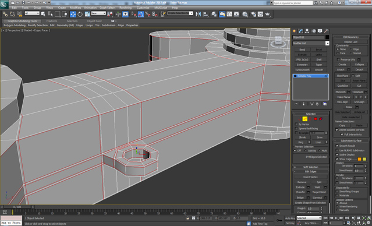Image resolution: width=372 pixels, height=226 pixels.
Task: Enable the Preserve UVs checkbox
Action: coord(339,59)
